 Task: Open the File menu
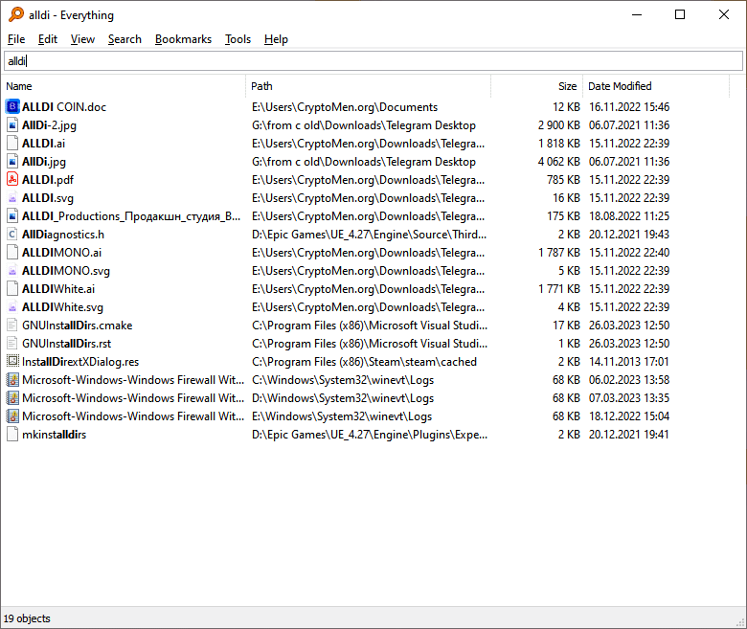[16, 39]
